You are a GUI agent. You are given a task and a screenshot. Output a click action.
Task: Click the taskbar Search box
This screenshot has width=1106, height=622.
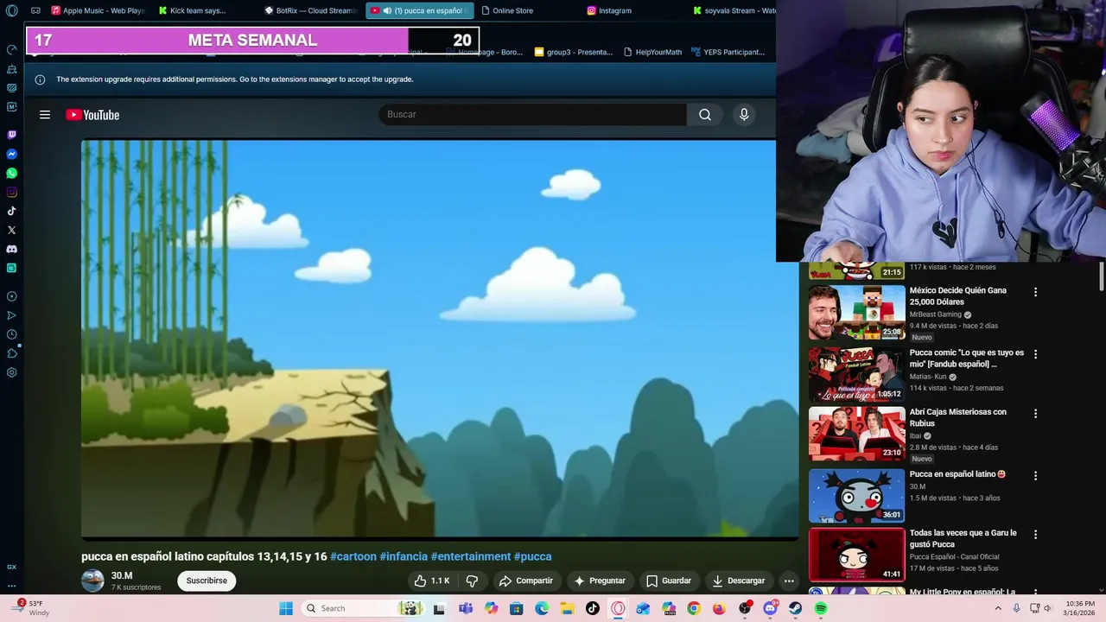363,608
